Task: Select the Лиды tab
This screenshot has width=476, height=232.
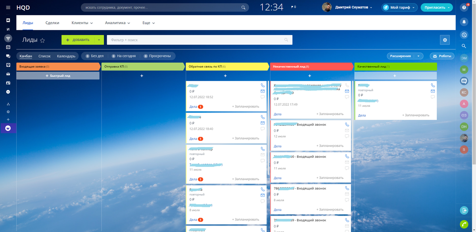Action: point(28,23)
